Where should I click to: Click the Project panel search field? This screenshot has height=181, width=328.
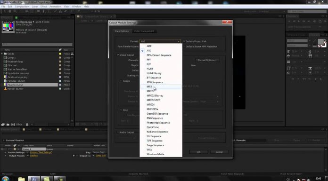pyautogui.click(x=37, y=44)
